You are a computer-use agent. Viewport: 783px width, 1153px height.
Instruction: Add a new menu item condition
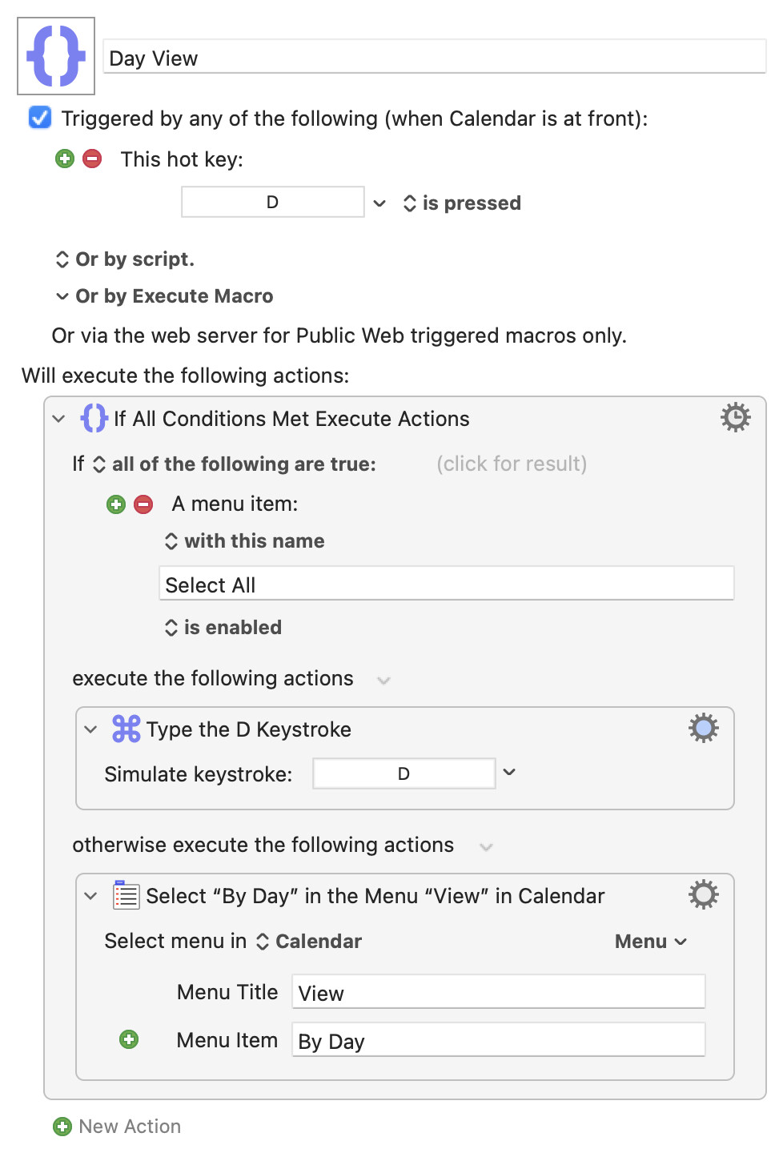[116, 504]
